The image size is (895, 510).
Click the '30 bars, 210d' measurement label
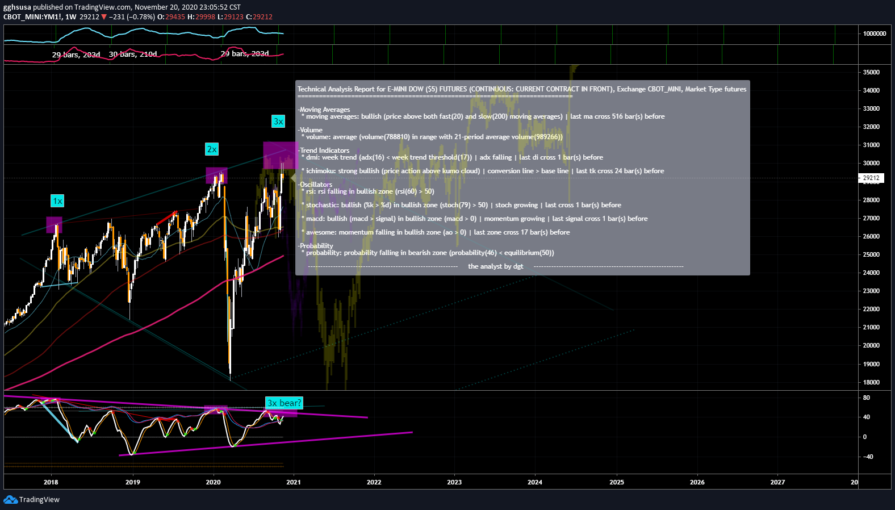click(133, 55)
